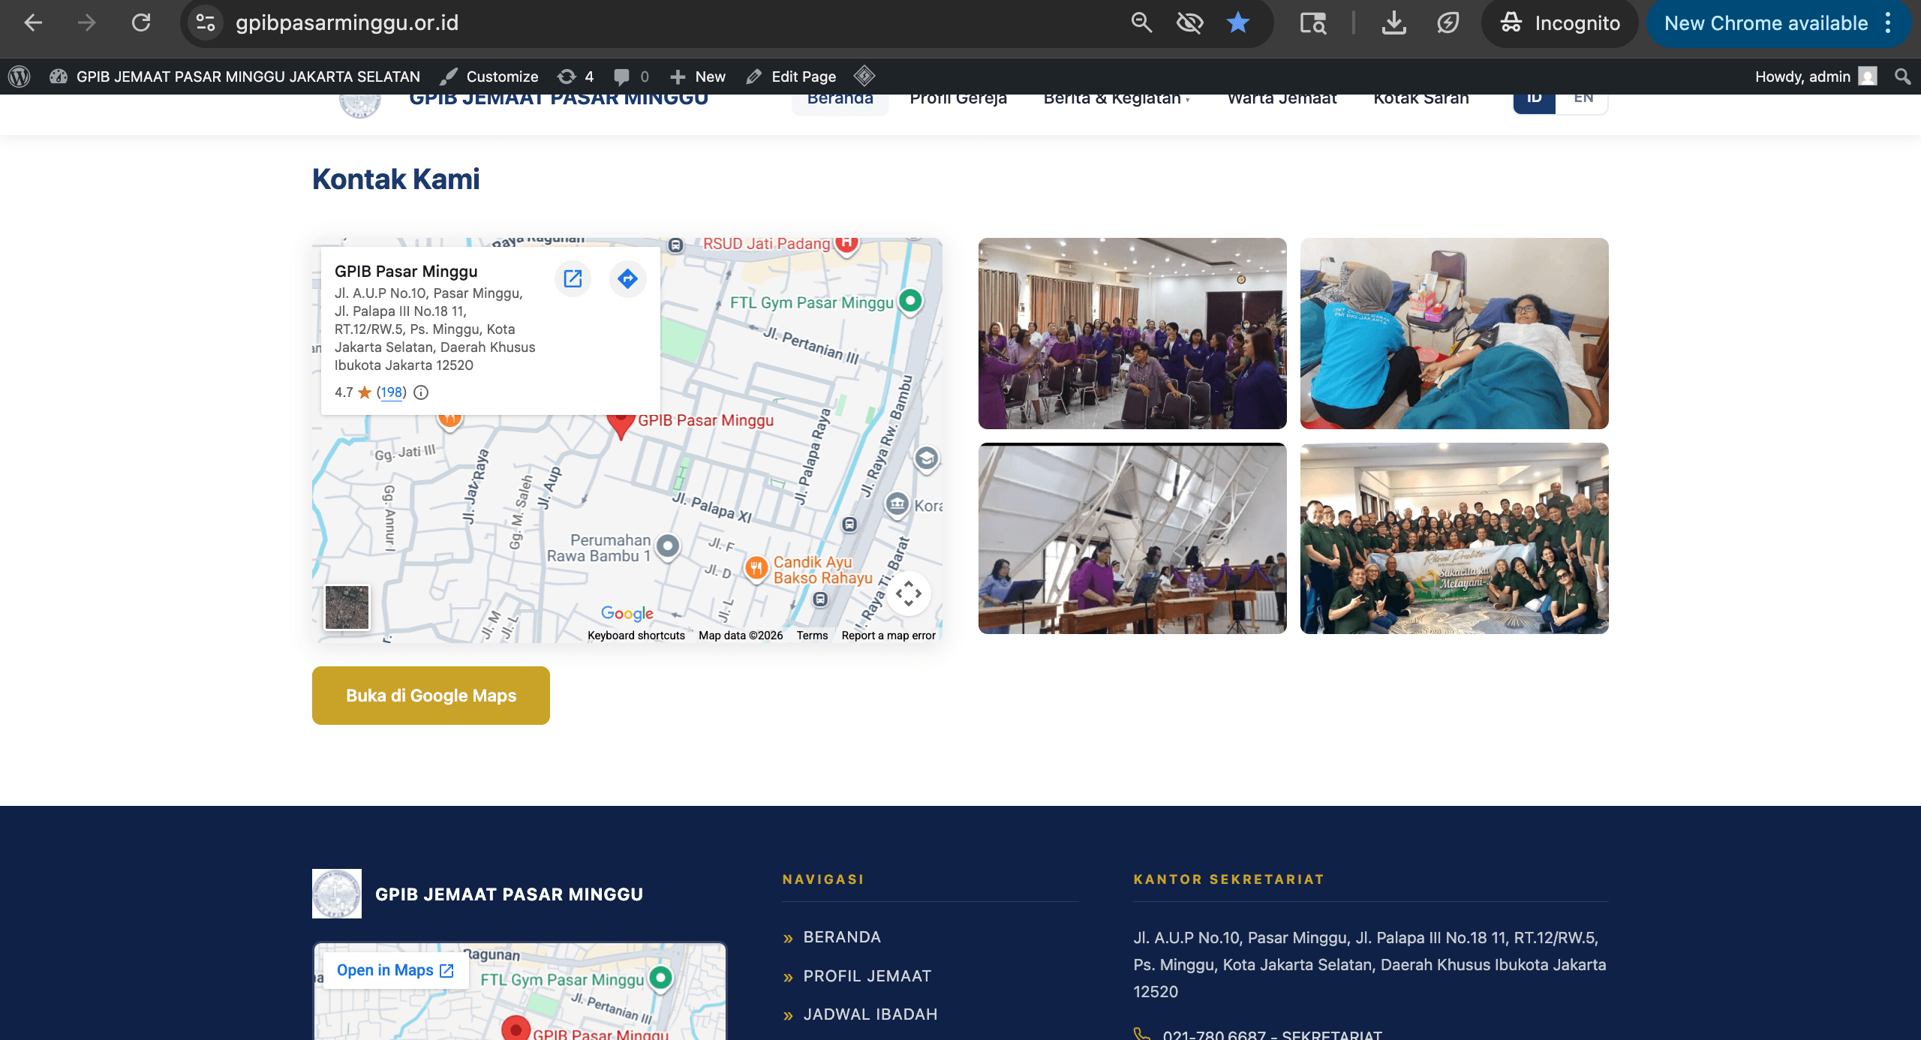Open the Chrome three-dot menu
The image size is (1921, 1040).
1888,23
